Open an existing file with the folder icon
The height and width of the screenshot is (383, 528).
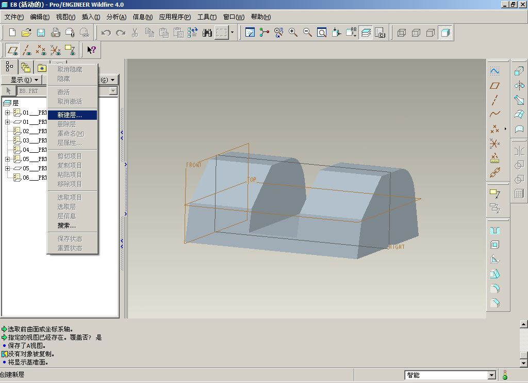(x=26, y=33)
